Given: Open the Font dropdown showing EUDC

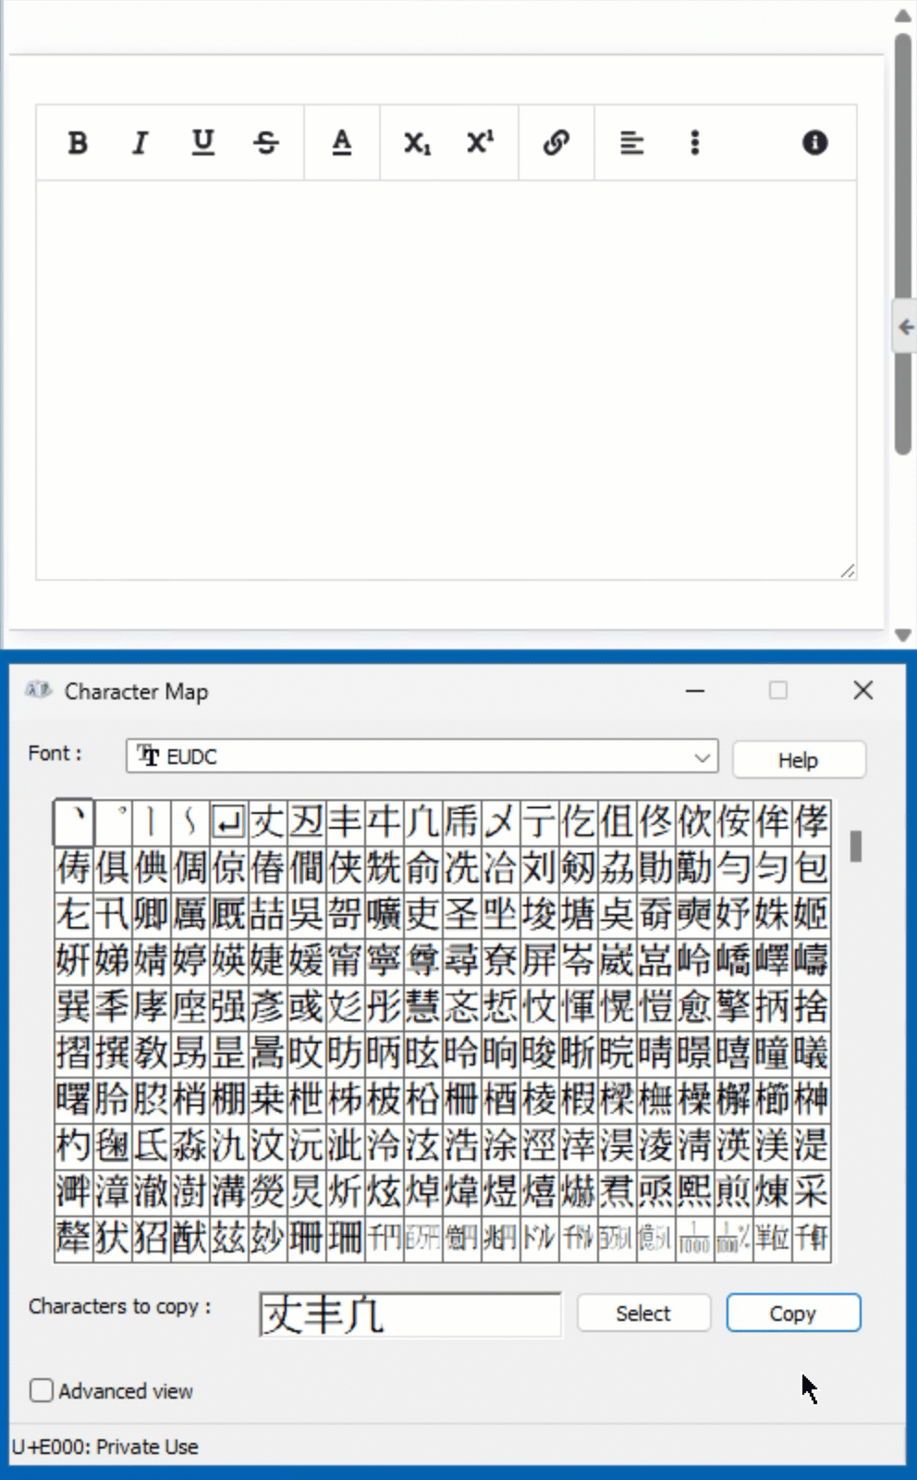Looking at the screenshot, I should [x=422, y=757].
